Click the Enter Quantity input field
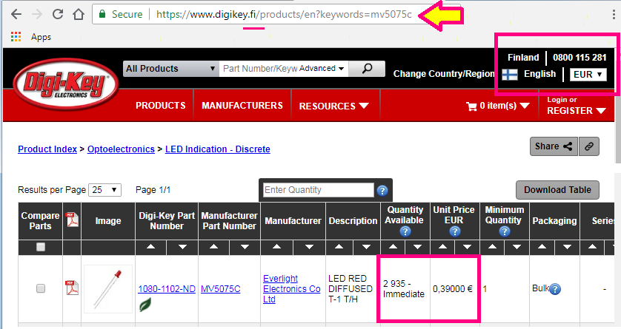Viewport: 621px width, 329px height. click(x=319, y=190)
